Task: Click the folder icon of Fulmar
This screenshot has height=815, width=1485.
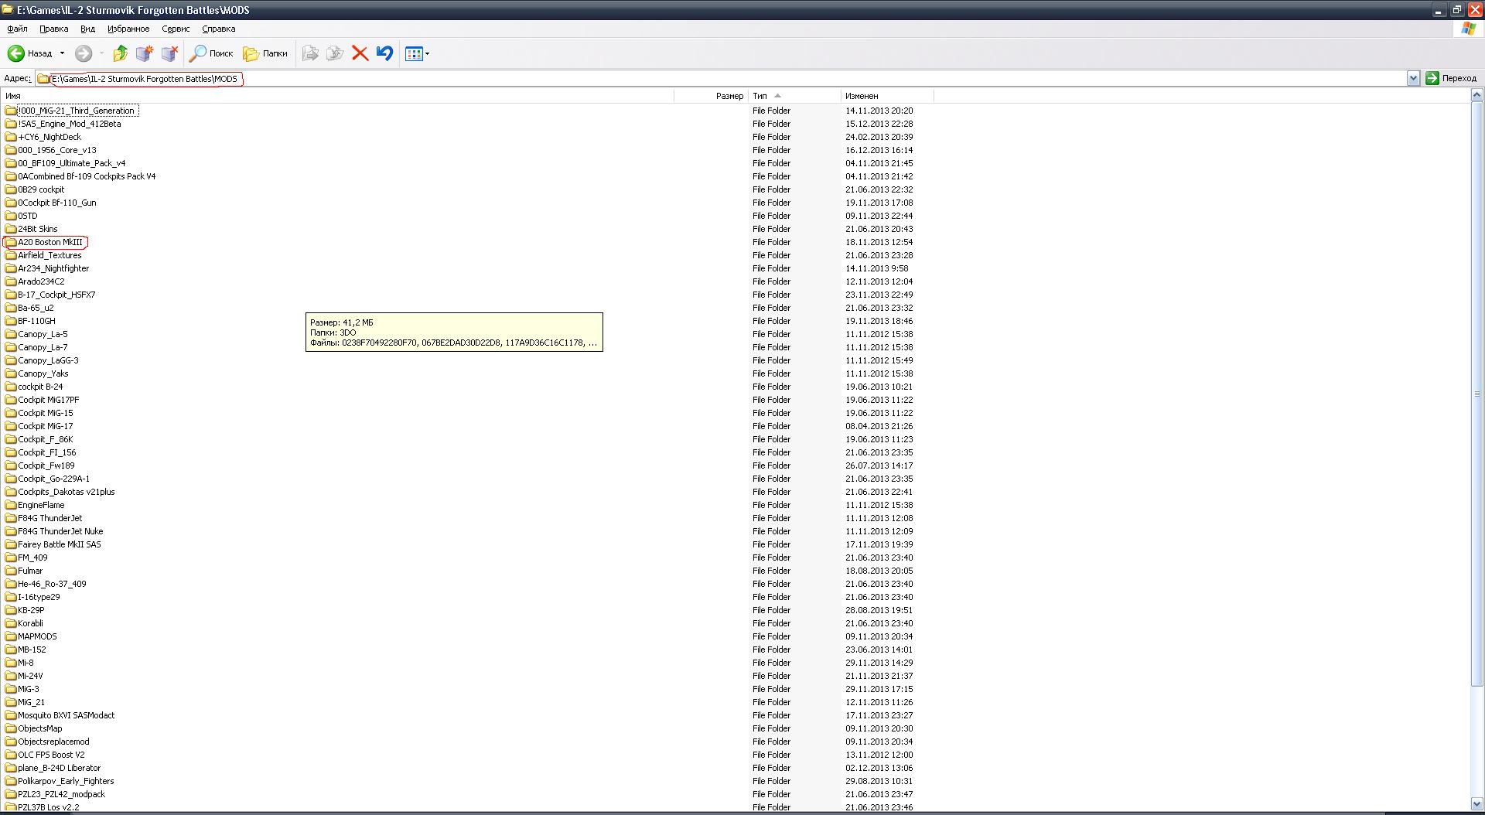Action: coord(11,571)
